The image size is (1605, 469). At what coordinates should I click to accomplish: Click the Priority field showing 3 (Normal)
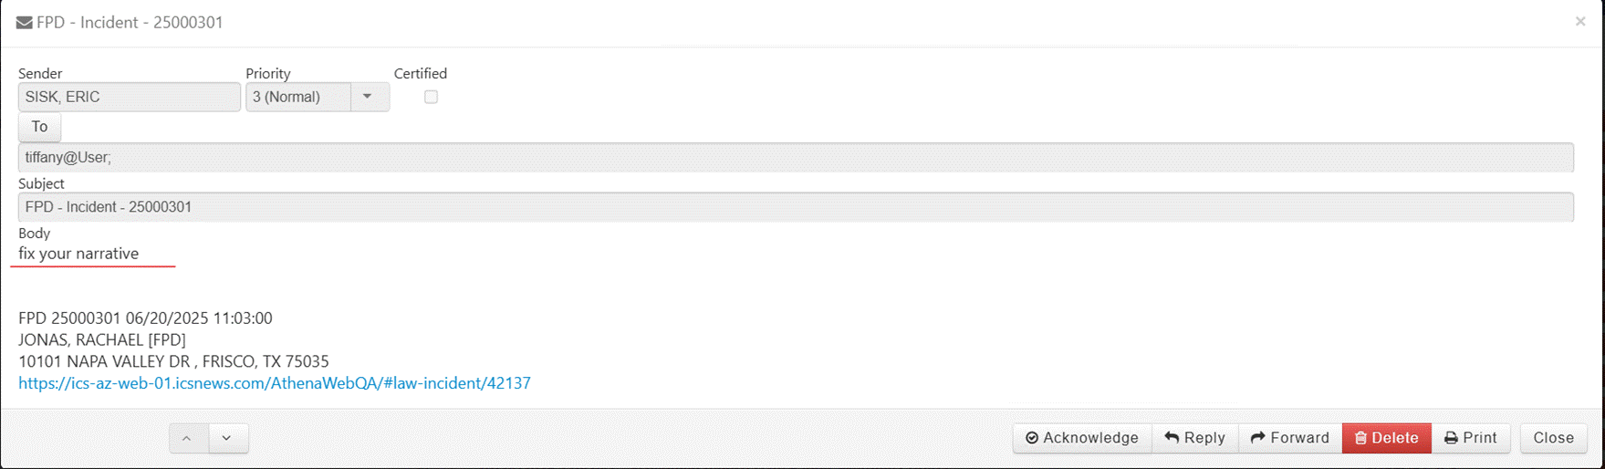[x=297, y=97]
